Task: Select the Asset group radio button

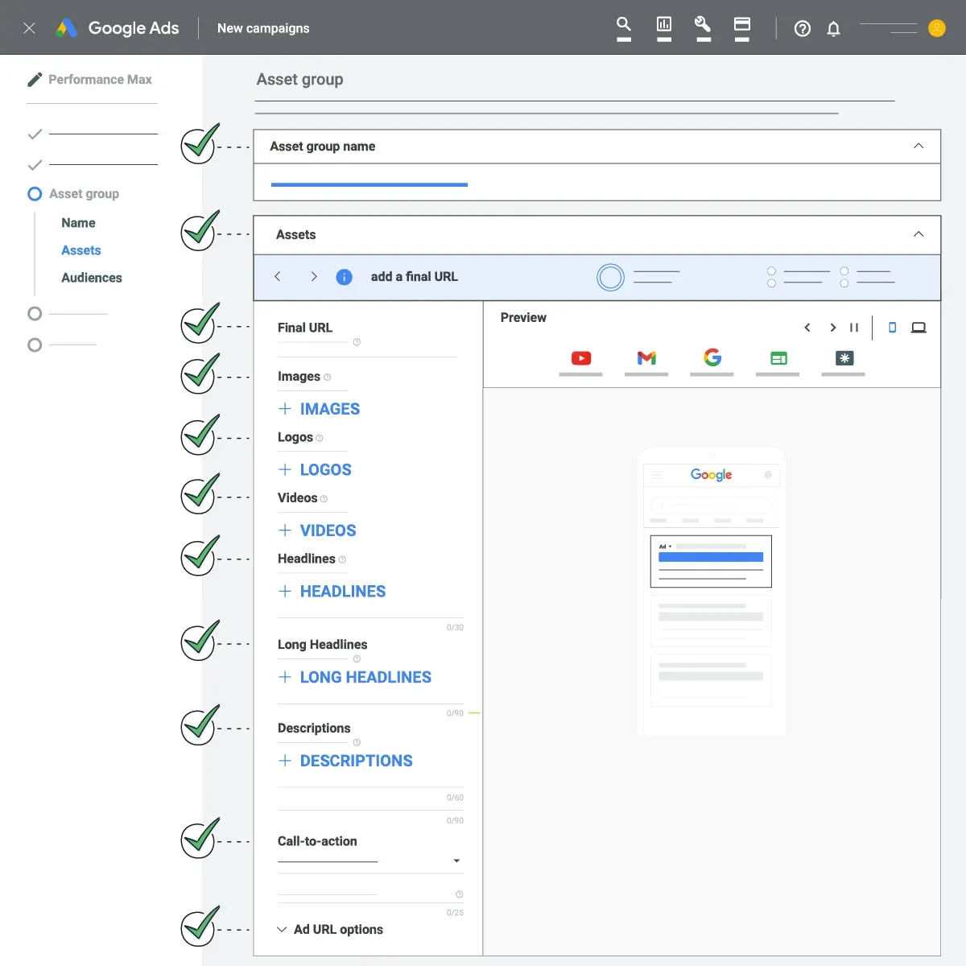Action: pos(34,193)
